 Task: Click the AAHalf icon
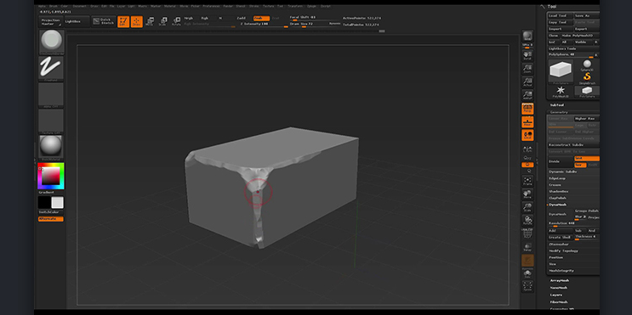click(x=527, y=95)
